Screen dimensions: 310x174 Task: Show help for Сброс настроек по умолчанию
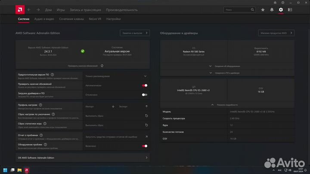[53, 114]
